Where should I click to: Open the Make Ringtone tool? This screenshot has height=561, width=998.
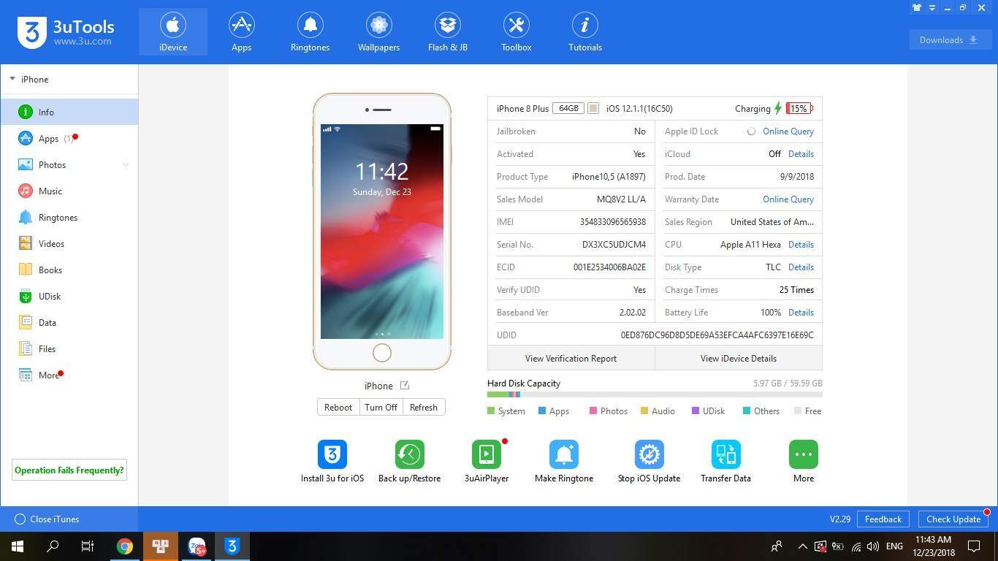[x=563, y=454]
